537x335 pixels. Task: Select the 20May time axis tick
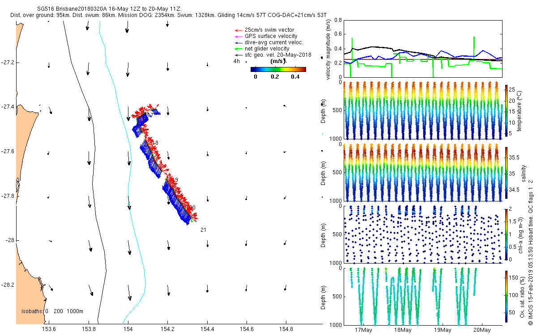pyautogui.click(x=482, y=331)
